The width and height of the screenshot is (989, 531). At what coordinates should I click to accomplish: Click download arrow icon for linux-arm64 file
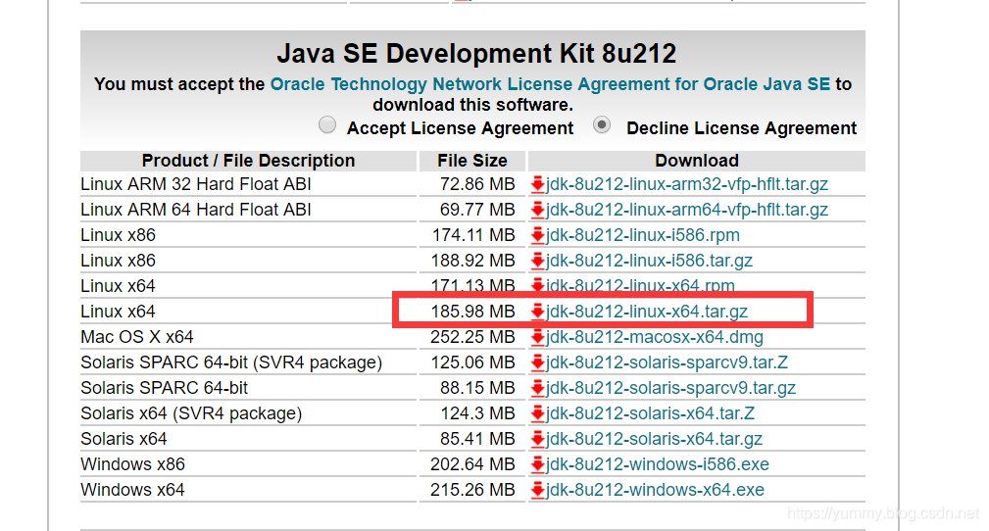(538, 210)
